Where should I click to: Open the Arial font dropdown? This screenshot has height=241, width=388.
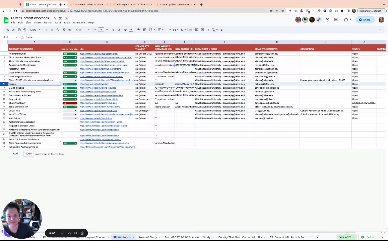[x=83, y=30]
